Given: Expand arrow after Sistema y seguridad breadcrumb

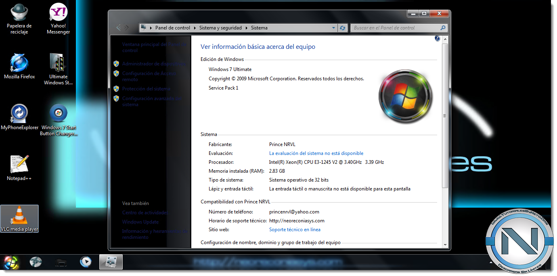Looking at the screenshot, I should (x=247, y=28).
